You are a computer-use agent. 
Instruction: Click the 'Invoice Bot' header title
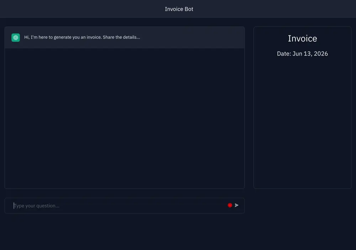179,9
